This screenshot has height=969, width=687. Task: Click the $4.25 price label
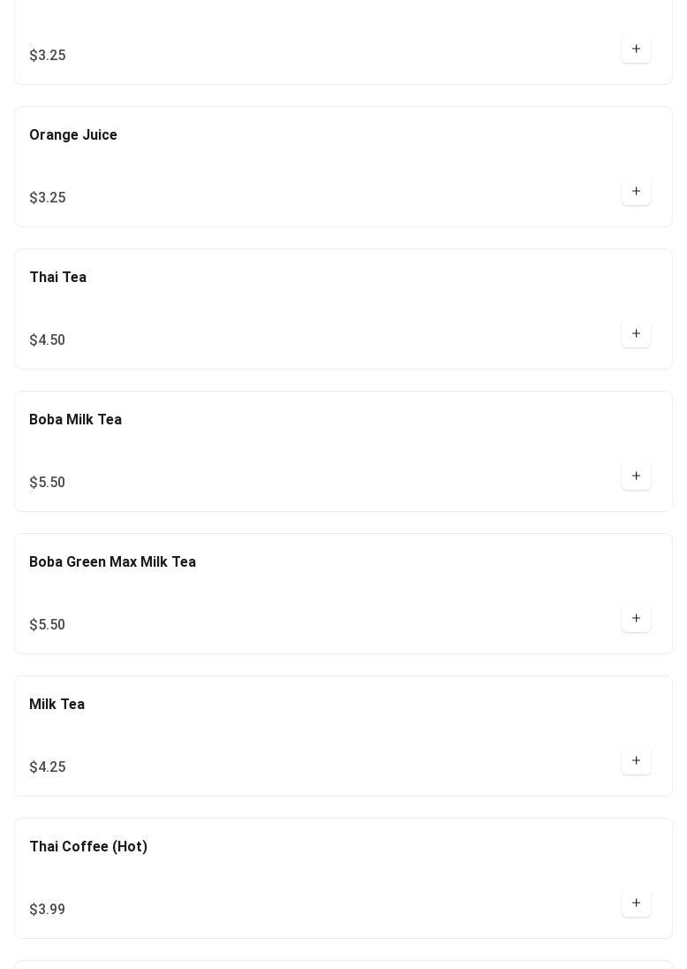coord(47,767)
